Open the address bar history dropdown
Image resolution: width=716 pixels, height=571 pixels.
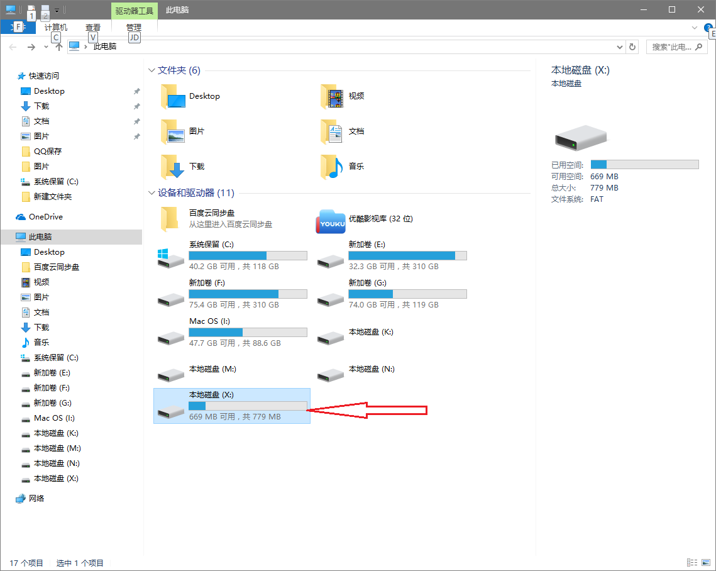[x=620, y=47]
